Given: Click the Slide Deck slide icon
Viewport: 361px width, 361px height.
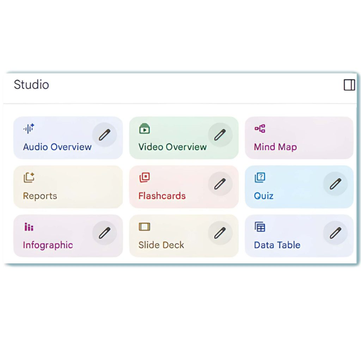Looking at the screenshot, I should pyautogui.click(x=145, y=227).
